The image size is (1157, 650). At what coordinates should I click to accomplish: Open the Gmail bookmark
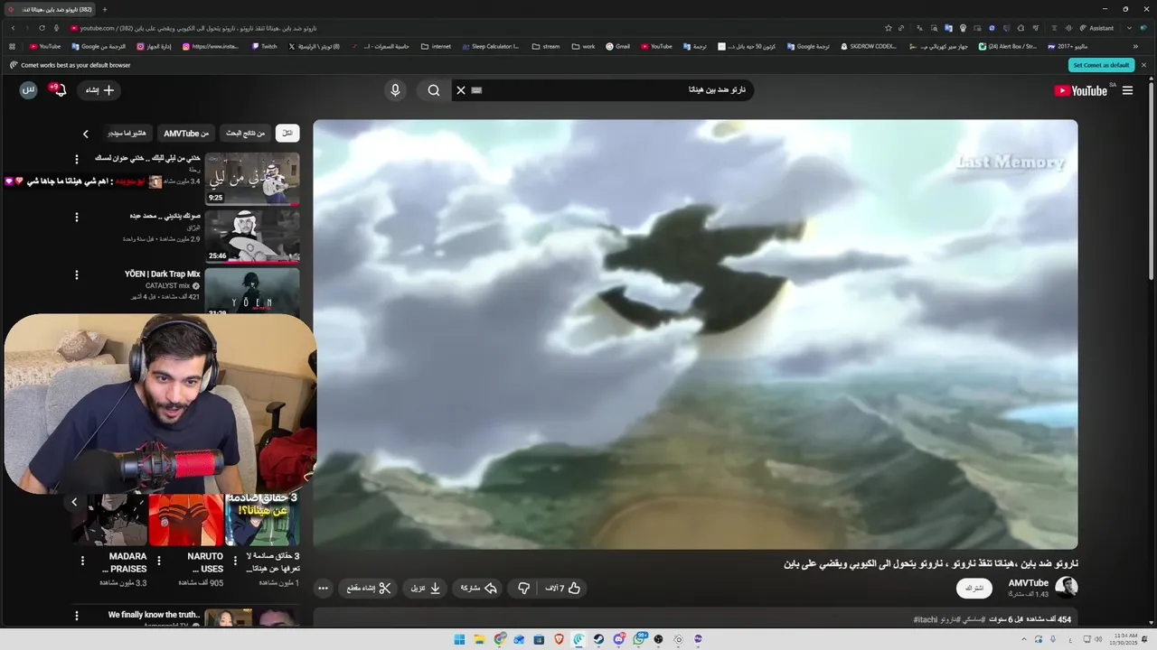(x=618, y=46)
